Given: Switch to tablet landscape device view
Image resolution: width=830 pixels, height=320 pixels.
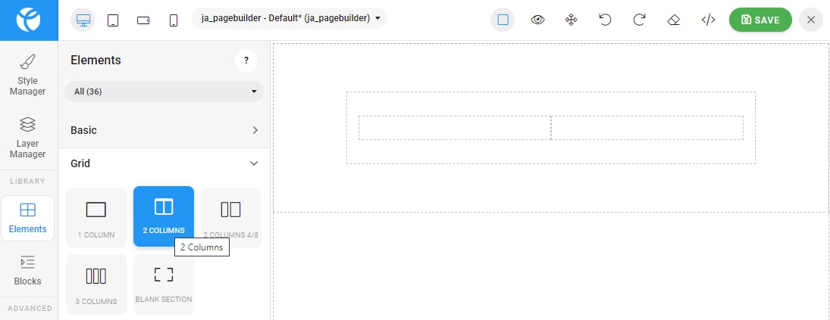Looking at the screenshot, I should pyautogui.click(x=143, y=20).
